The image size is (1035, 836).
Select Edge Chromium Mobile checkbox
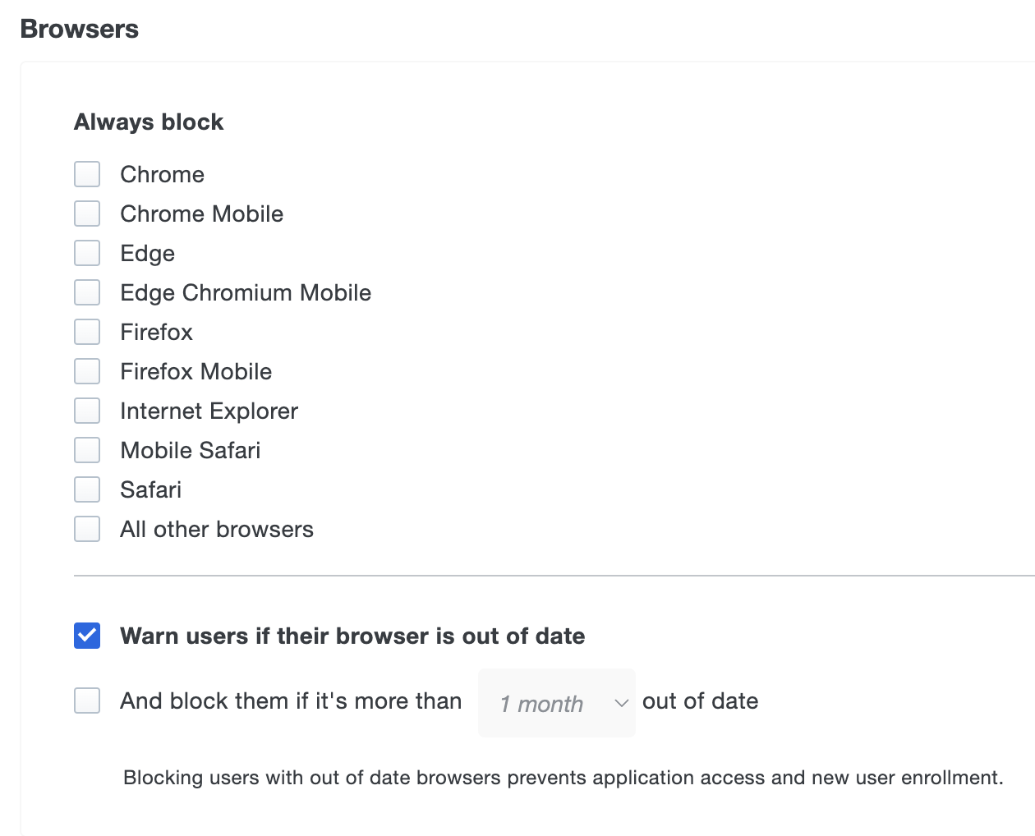click(87, 292)
